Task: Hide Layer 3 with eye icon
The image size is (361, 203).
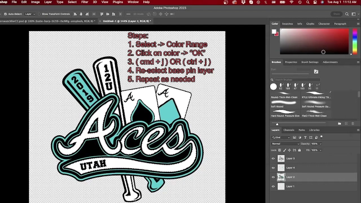Action: point(273,158)
